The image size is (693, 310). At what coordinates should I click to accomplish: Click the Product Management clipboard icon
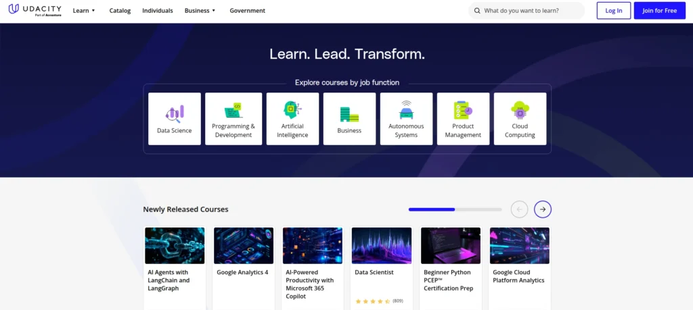pyautogui.click(x=463, y=110)
